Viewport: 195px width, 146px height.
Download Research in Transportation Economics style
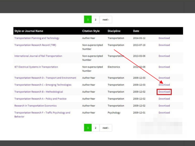click(164, 105)
